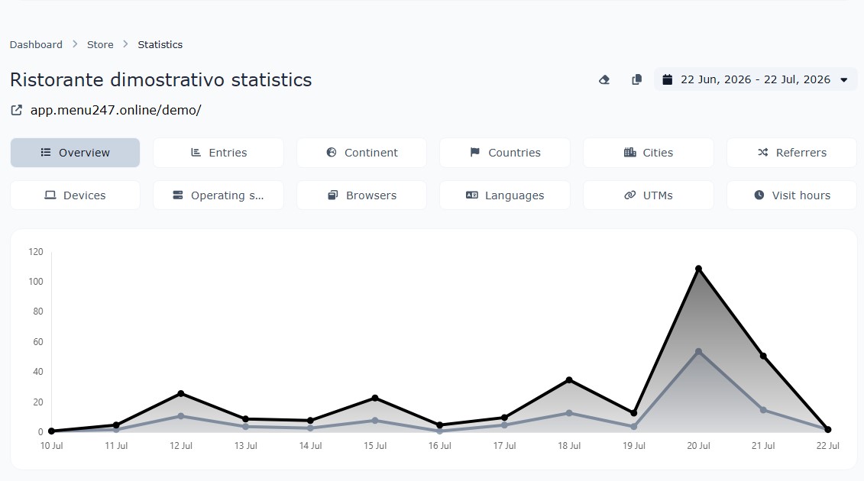This screenshot has width=864, height=481.
Task: Click the laptop icon on Devices tab
Action: coord(50,195)
